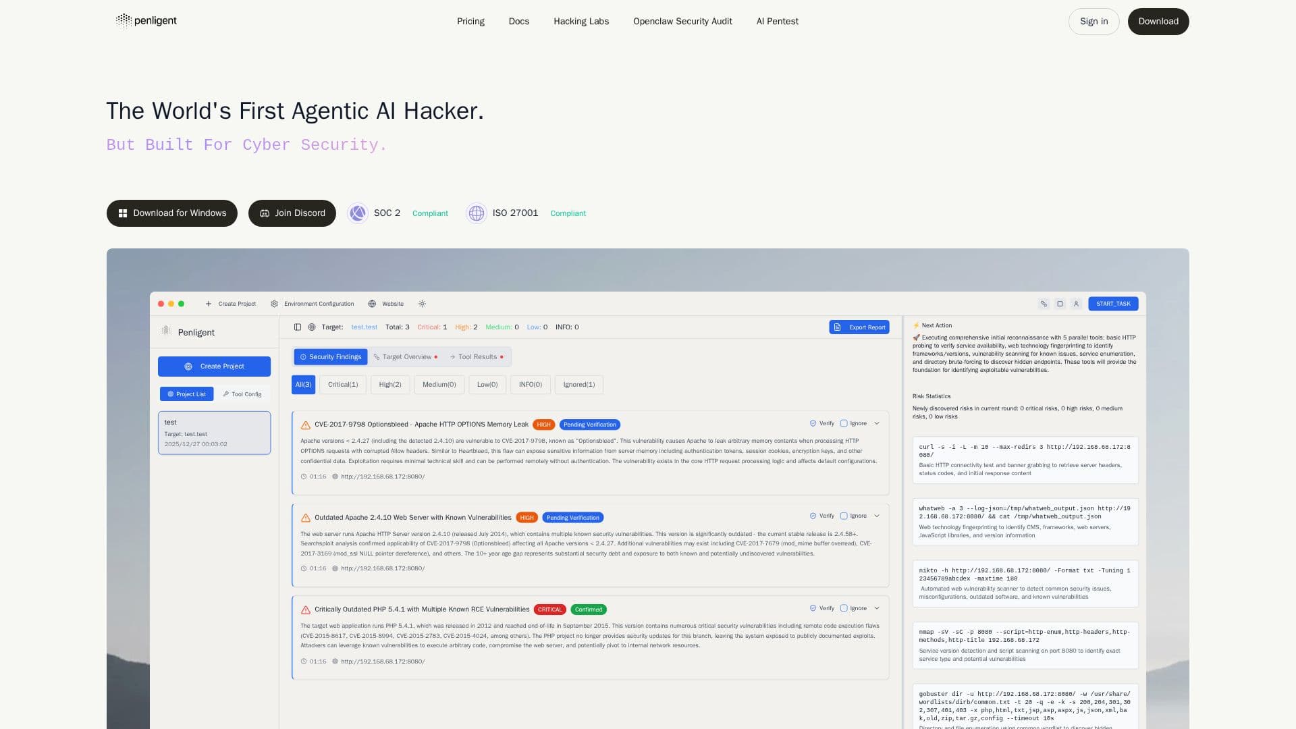Click the ISO 27001 Compliant label
The height and width of the screenshot is (729, 1296).
coord(568,213)
